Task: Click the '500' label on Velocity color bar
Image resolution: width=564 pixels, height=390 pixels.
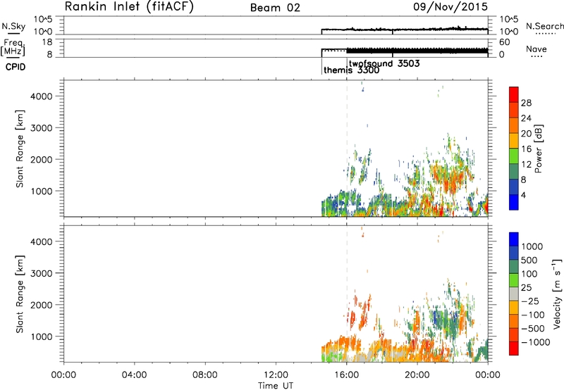Action: pos(529,260)
